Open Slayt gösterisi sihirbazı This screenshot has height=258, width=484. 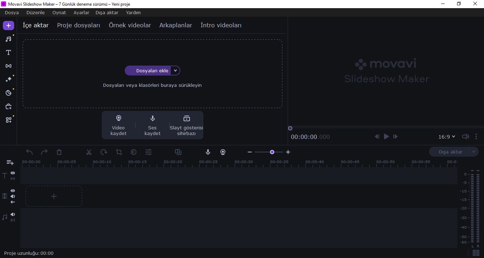point(186,125)
